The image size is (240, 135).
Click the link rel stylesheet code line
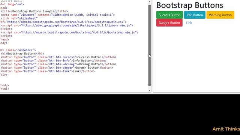click(x=19, y=18)
